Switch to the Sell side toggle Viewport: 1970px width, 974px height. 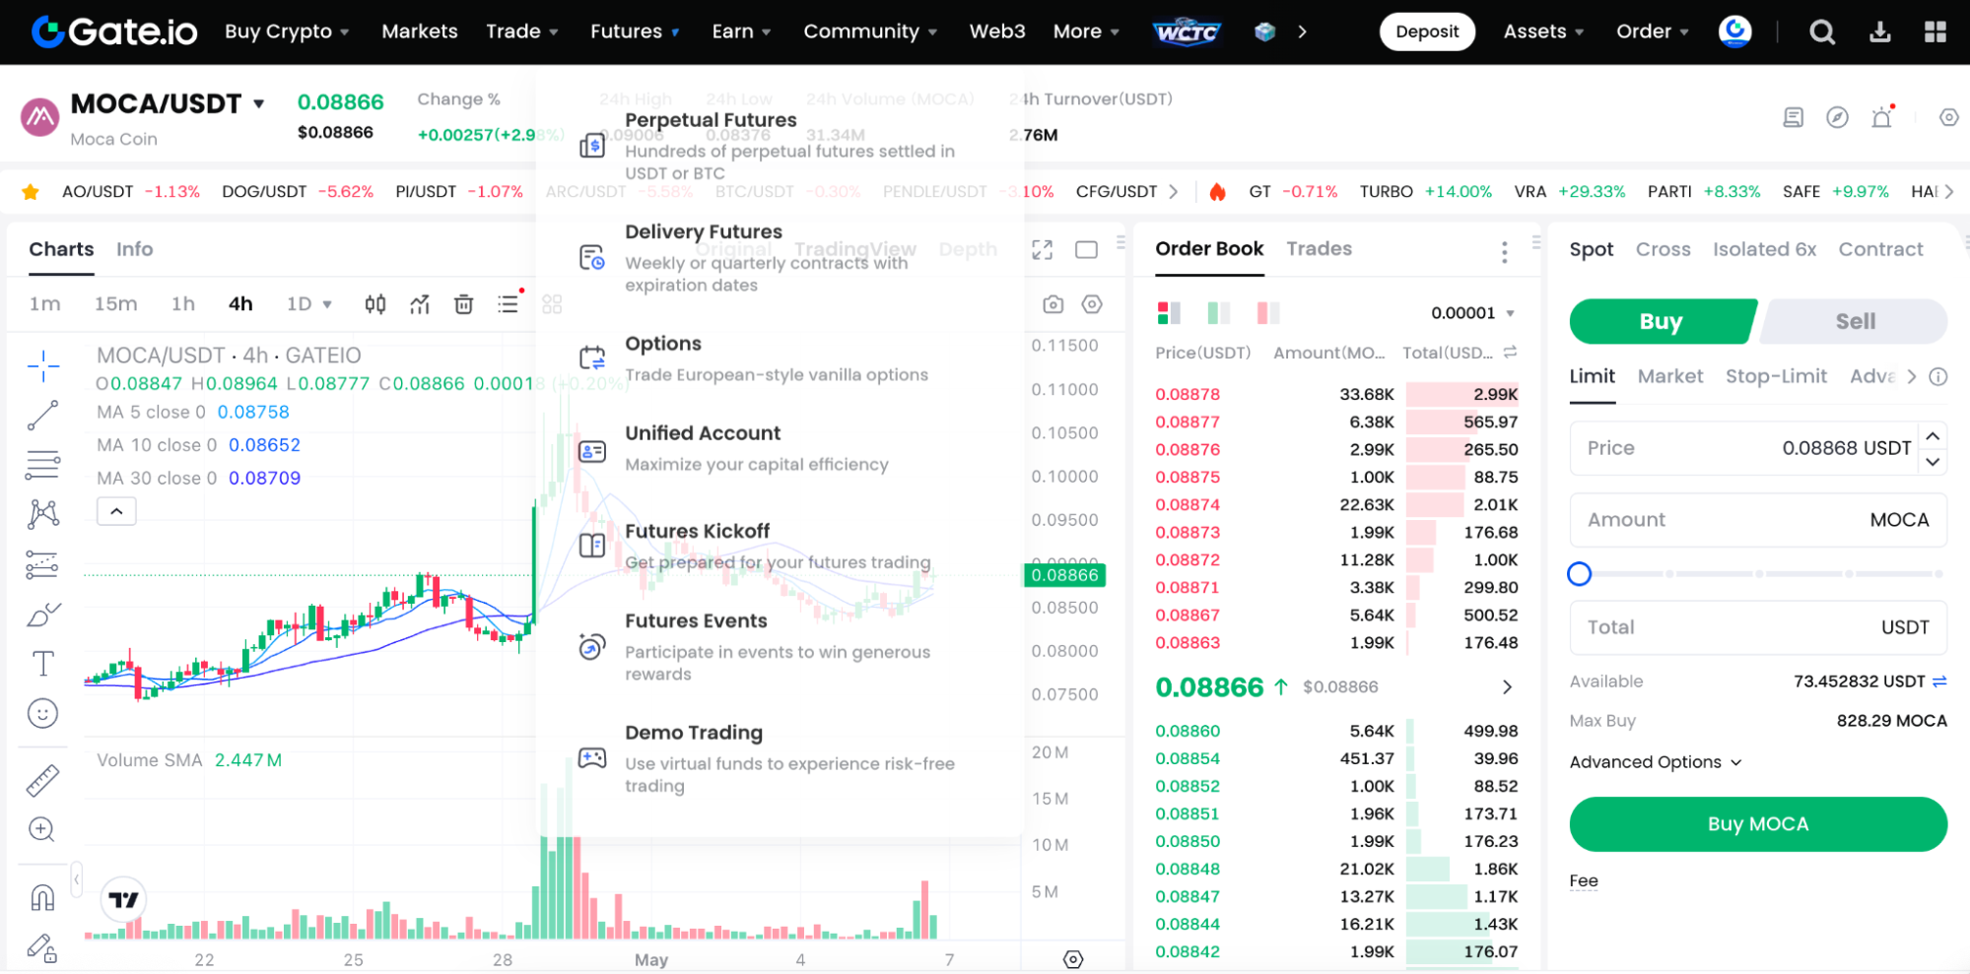click(x=1854, y=322)
